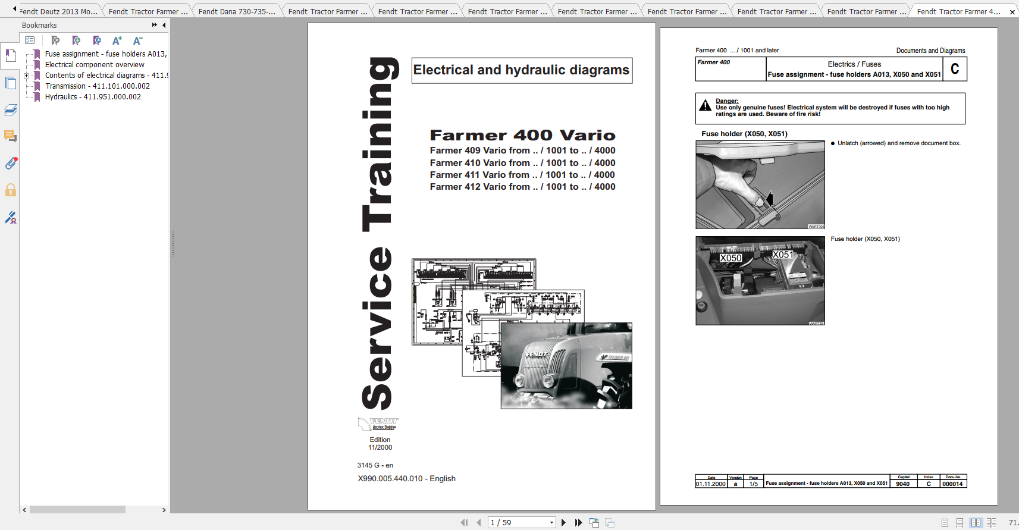Click the X990.005.440.010 - English text
The height and width of the screenshot is (530, 1019).
(x=407, y=478)
